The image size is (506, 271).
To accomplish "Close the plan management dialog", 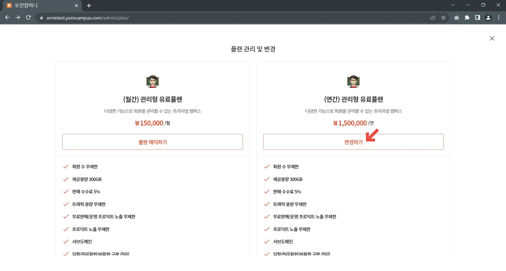I will pyautogui.click(x=492, y=38).
